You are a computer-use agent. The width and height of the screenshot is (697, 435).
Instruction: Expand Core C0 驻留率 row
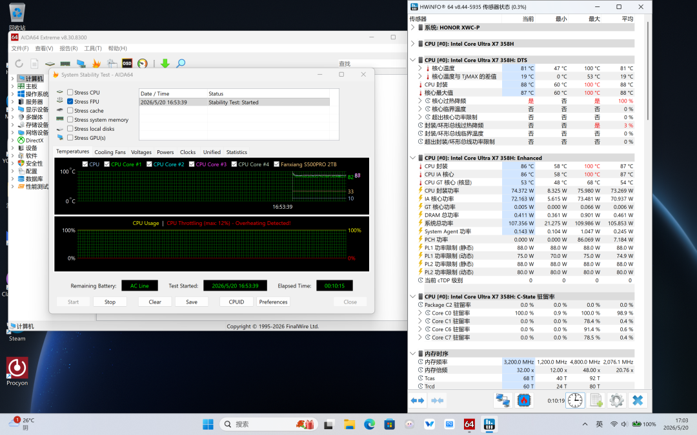[x=420, y=313]
